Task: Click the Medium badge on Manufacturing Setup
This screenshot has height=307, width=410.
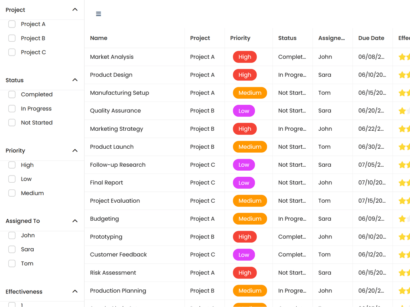Action: pyautogui.click(x=250, y=93)
